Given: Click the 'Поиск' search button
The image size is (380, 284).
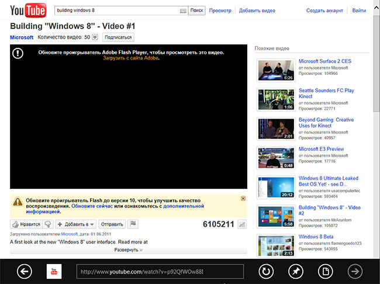Looking at the screenshot, I should click(x=196, y=11).
